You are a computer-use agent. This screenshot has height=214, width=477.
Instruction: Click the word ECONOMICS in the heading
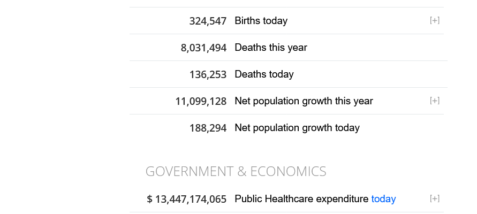pos(288,172)
